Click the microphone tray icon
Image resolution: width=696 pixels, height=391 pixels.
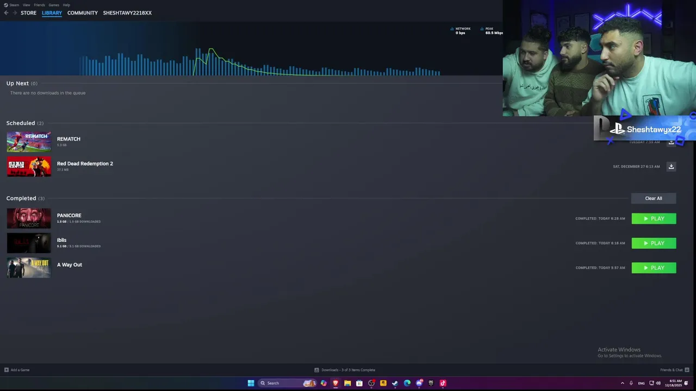pyautogui.click(x=631, y=383)
